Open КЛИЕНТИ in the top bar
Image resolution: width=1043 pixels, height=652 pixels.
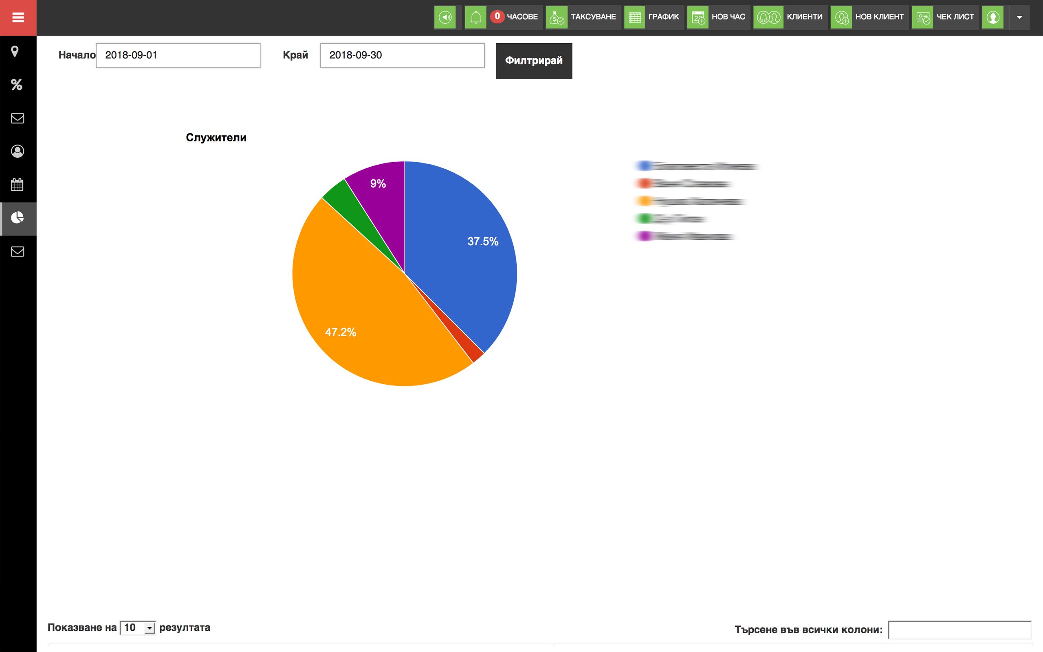point(790,17)
